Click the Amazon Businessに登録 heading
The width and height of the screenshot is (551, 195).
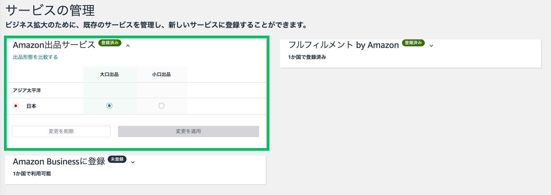pos(59,161)
